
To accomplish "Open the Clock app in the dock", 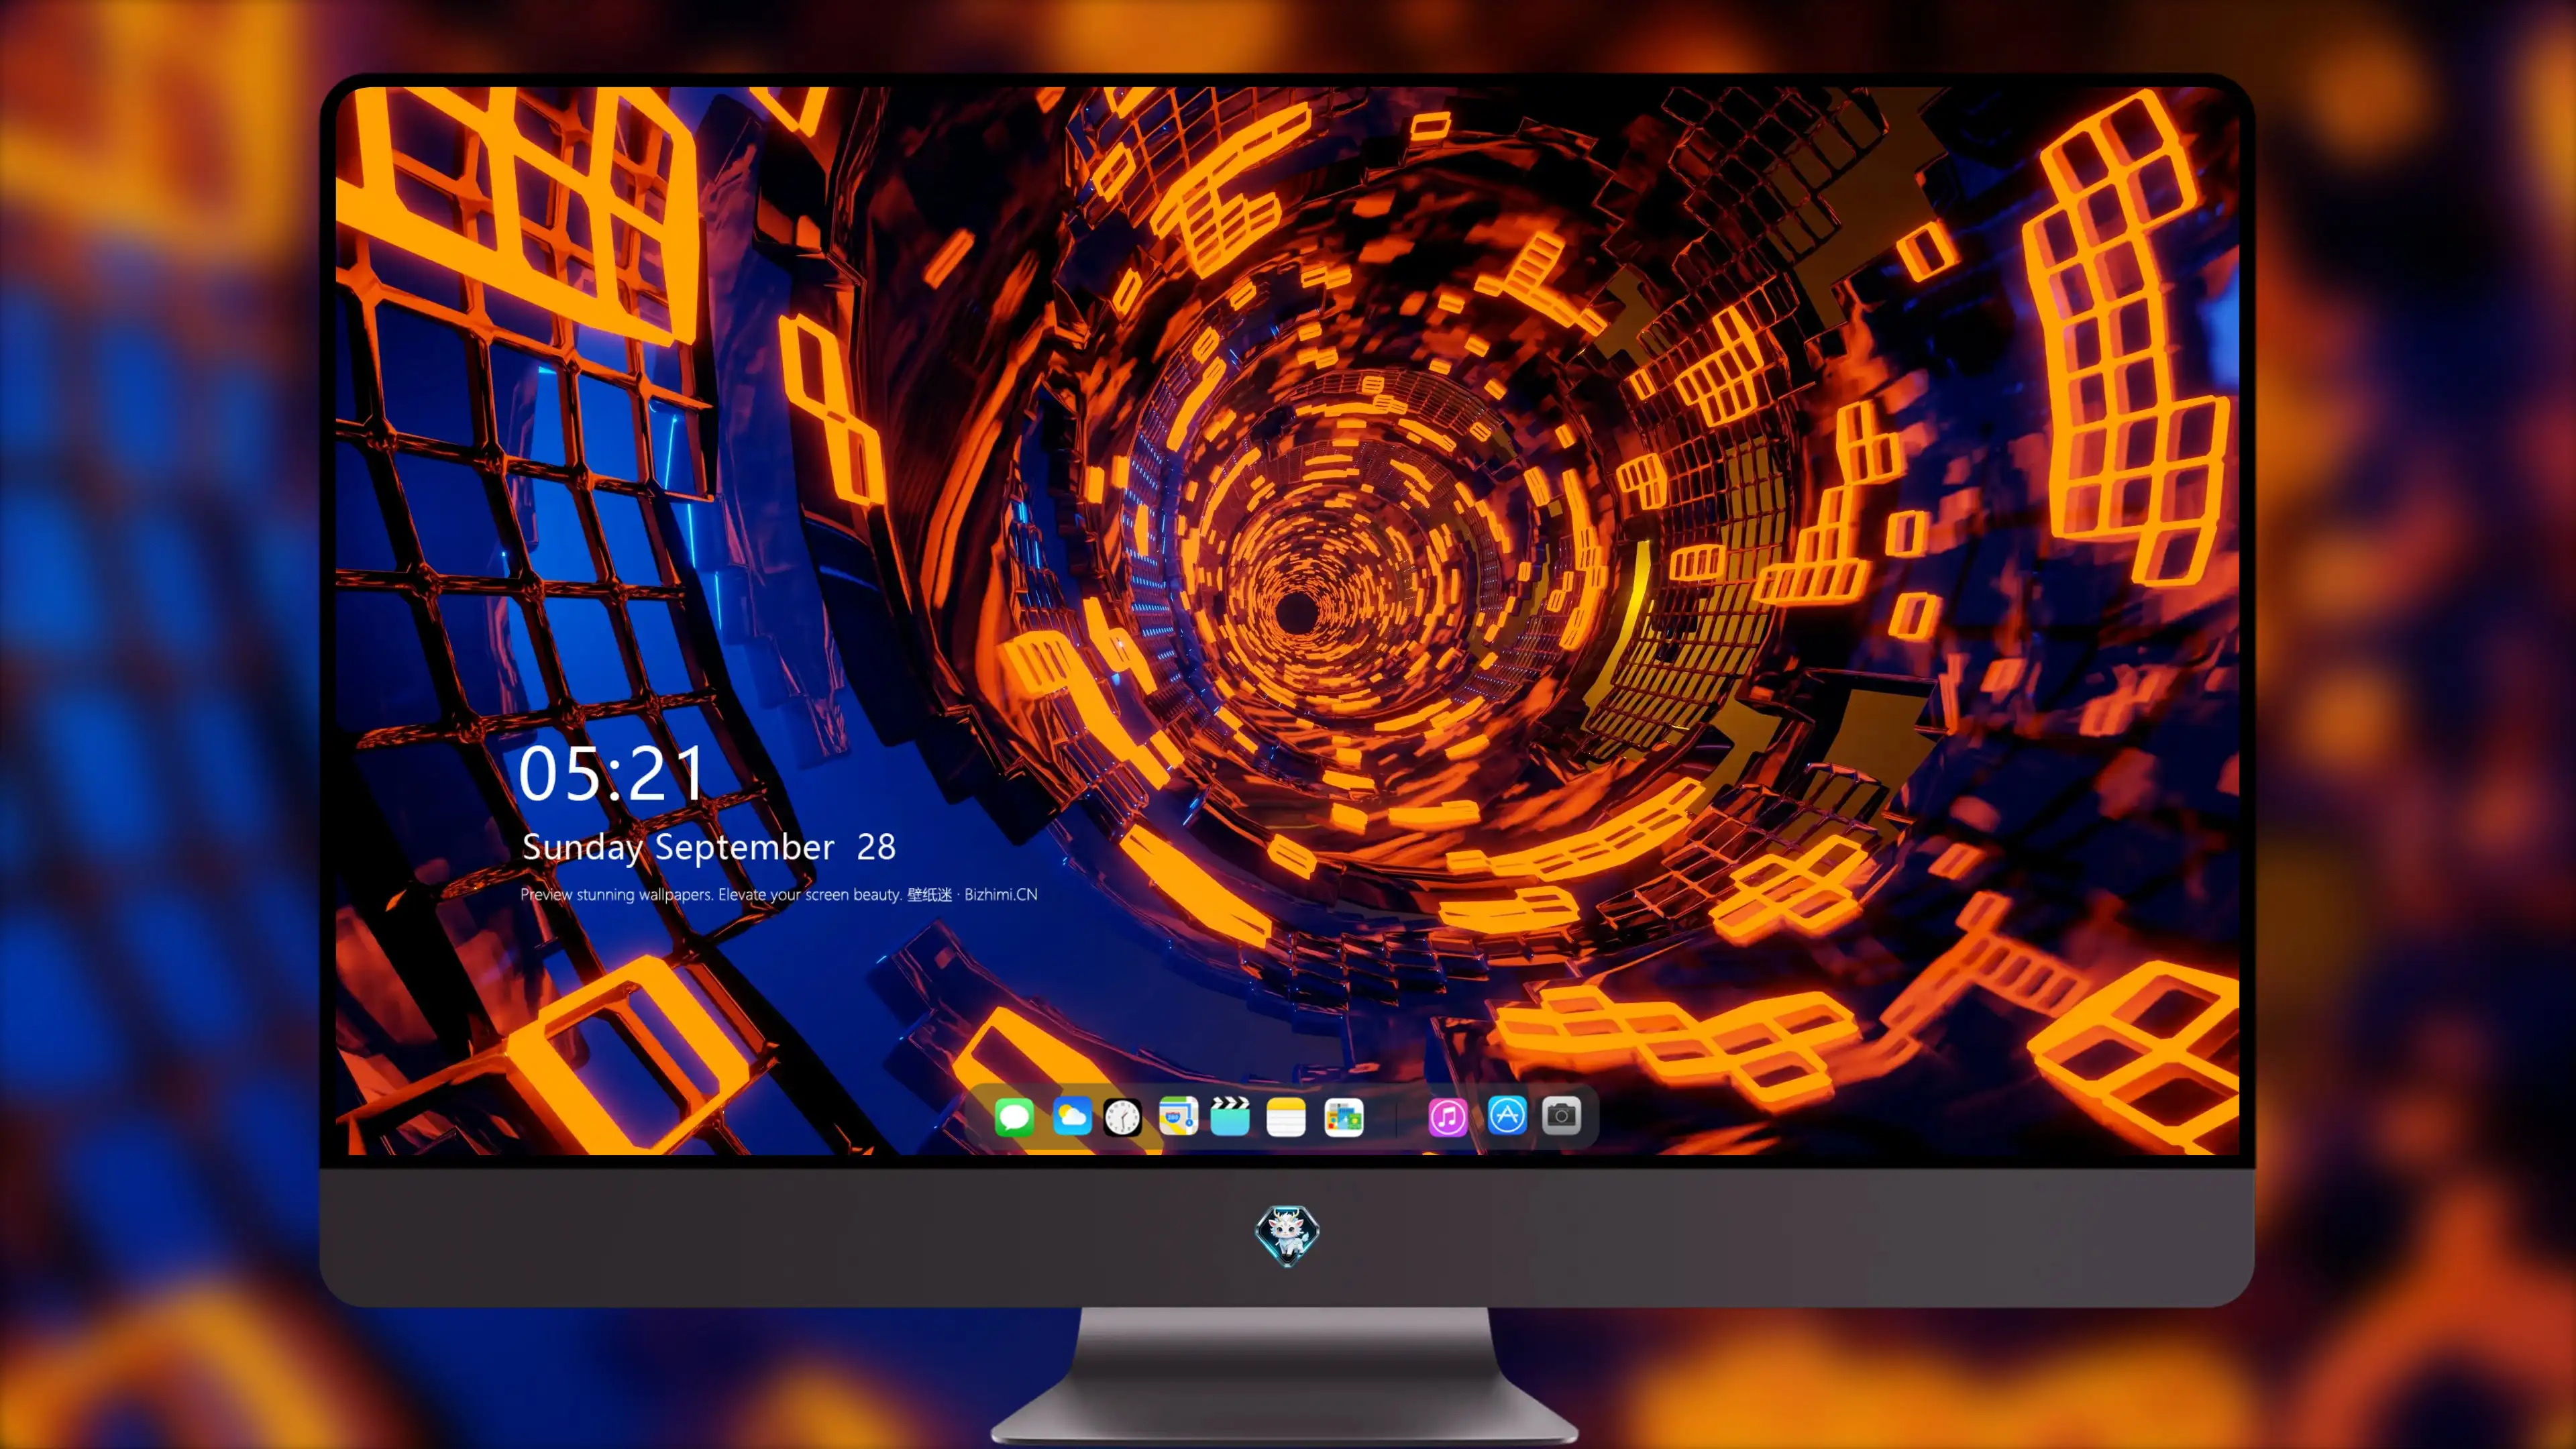I will tap(1122, 1117).
